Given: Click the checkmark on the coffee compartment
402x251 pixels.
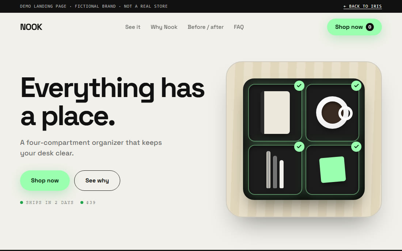Looking at the screenshot, I should (356, 85).
